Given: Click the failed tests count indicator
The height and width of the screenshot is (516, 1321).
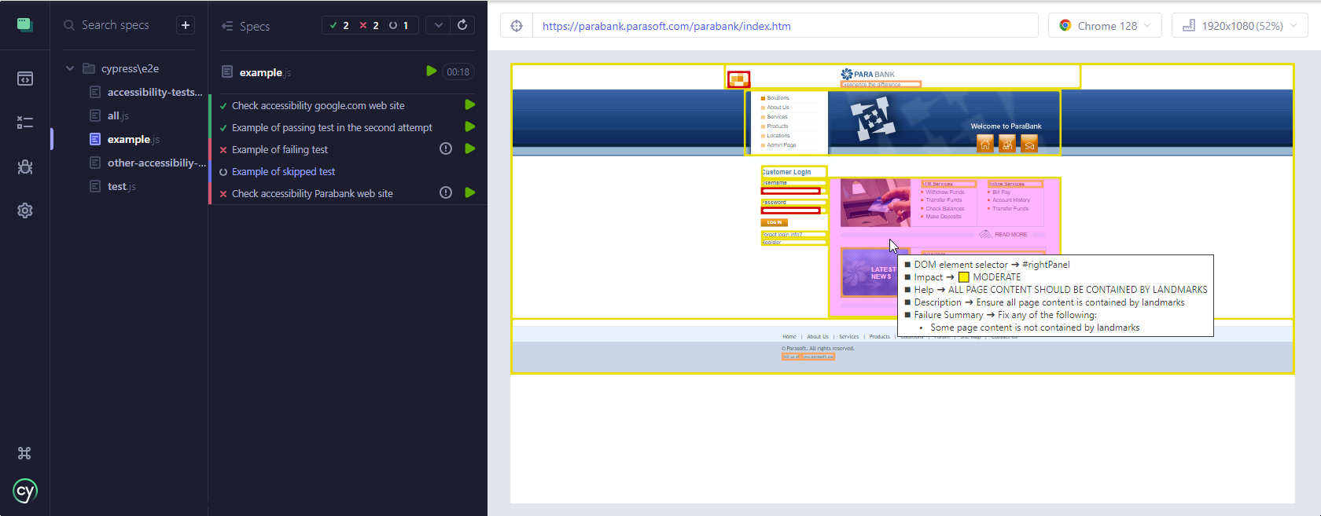Looking at the screenshot, I should coord(370,25).
